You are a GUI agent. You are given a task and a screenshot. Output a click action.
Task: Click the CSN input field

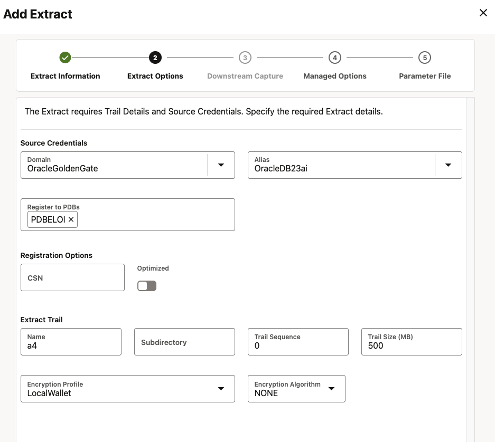click(x=72, y=277)
